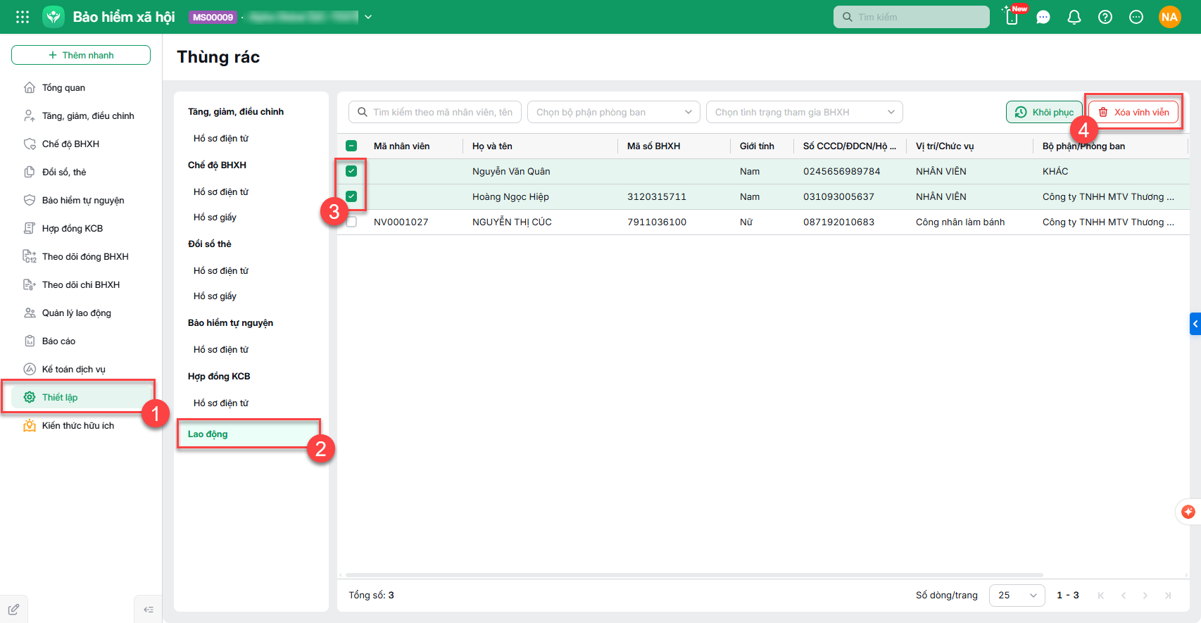This screenshot has height=623, width=1201.
Task: Go to the previous page arrow
Action: pyautogui.click(x=1124, y=596)
